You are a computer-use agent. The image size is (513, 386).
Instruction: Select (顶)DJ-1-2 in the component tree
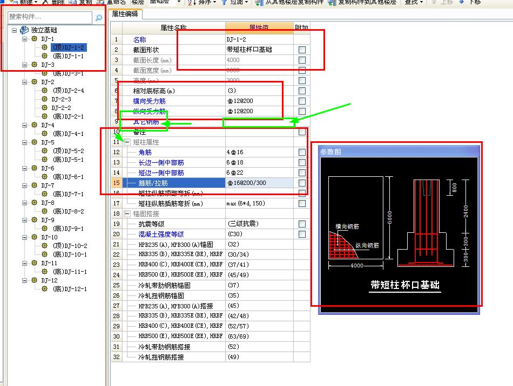coord(69,47)
